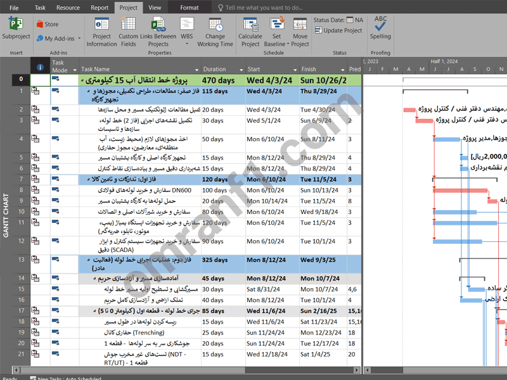This screenshot has width=507, height=380.
Task: Run the Spelling check
Action: tap(380, 25)
